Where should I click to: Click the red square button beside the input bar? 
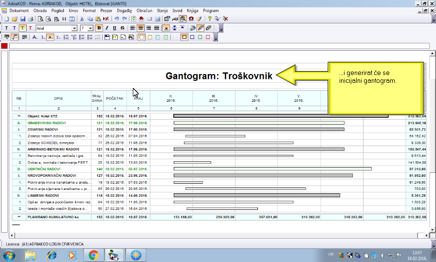click(4, 46)
